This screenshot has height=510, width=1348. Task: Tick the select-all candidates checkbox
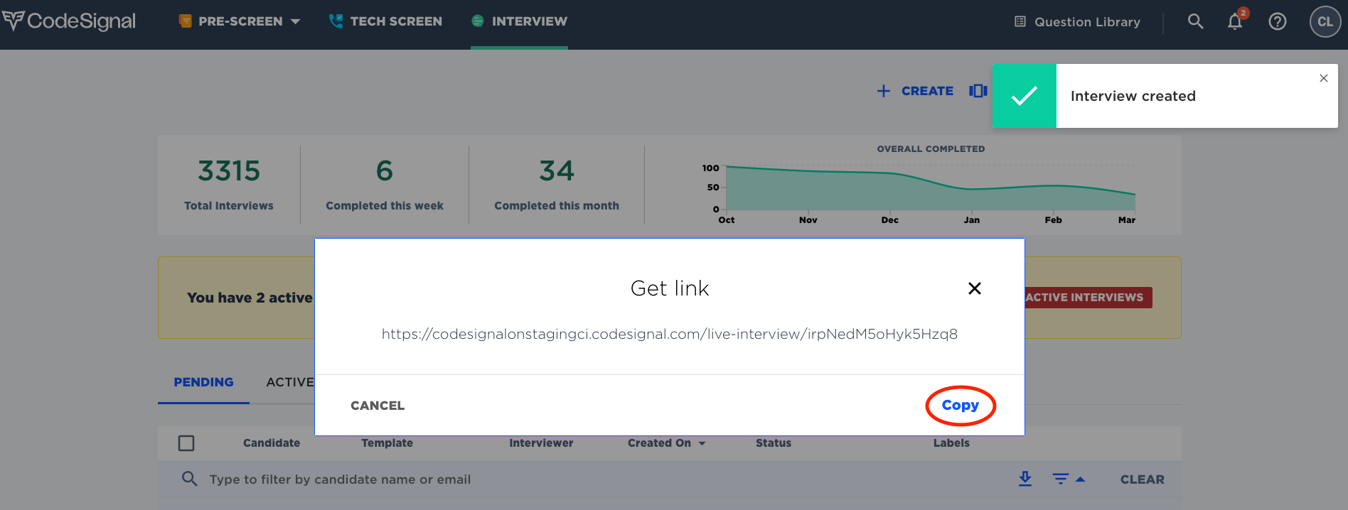tap(186, 443)
